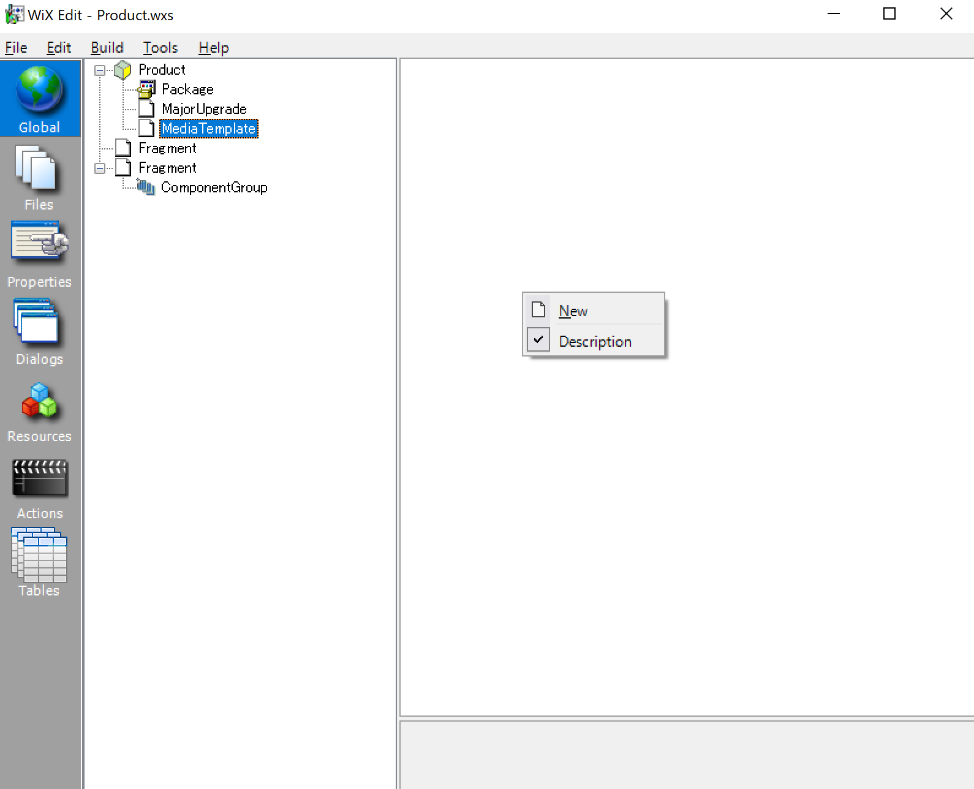
Task: Collapse the Fragment node containing ComponentGroup
Action: pos(100,168)
